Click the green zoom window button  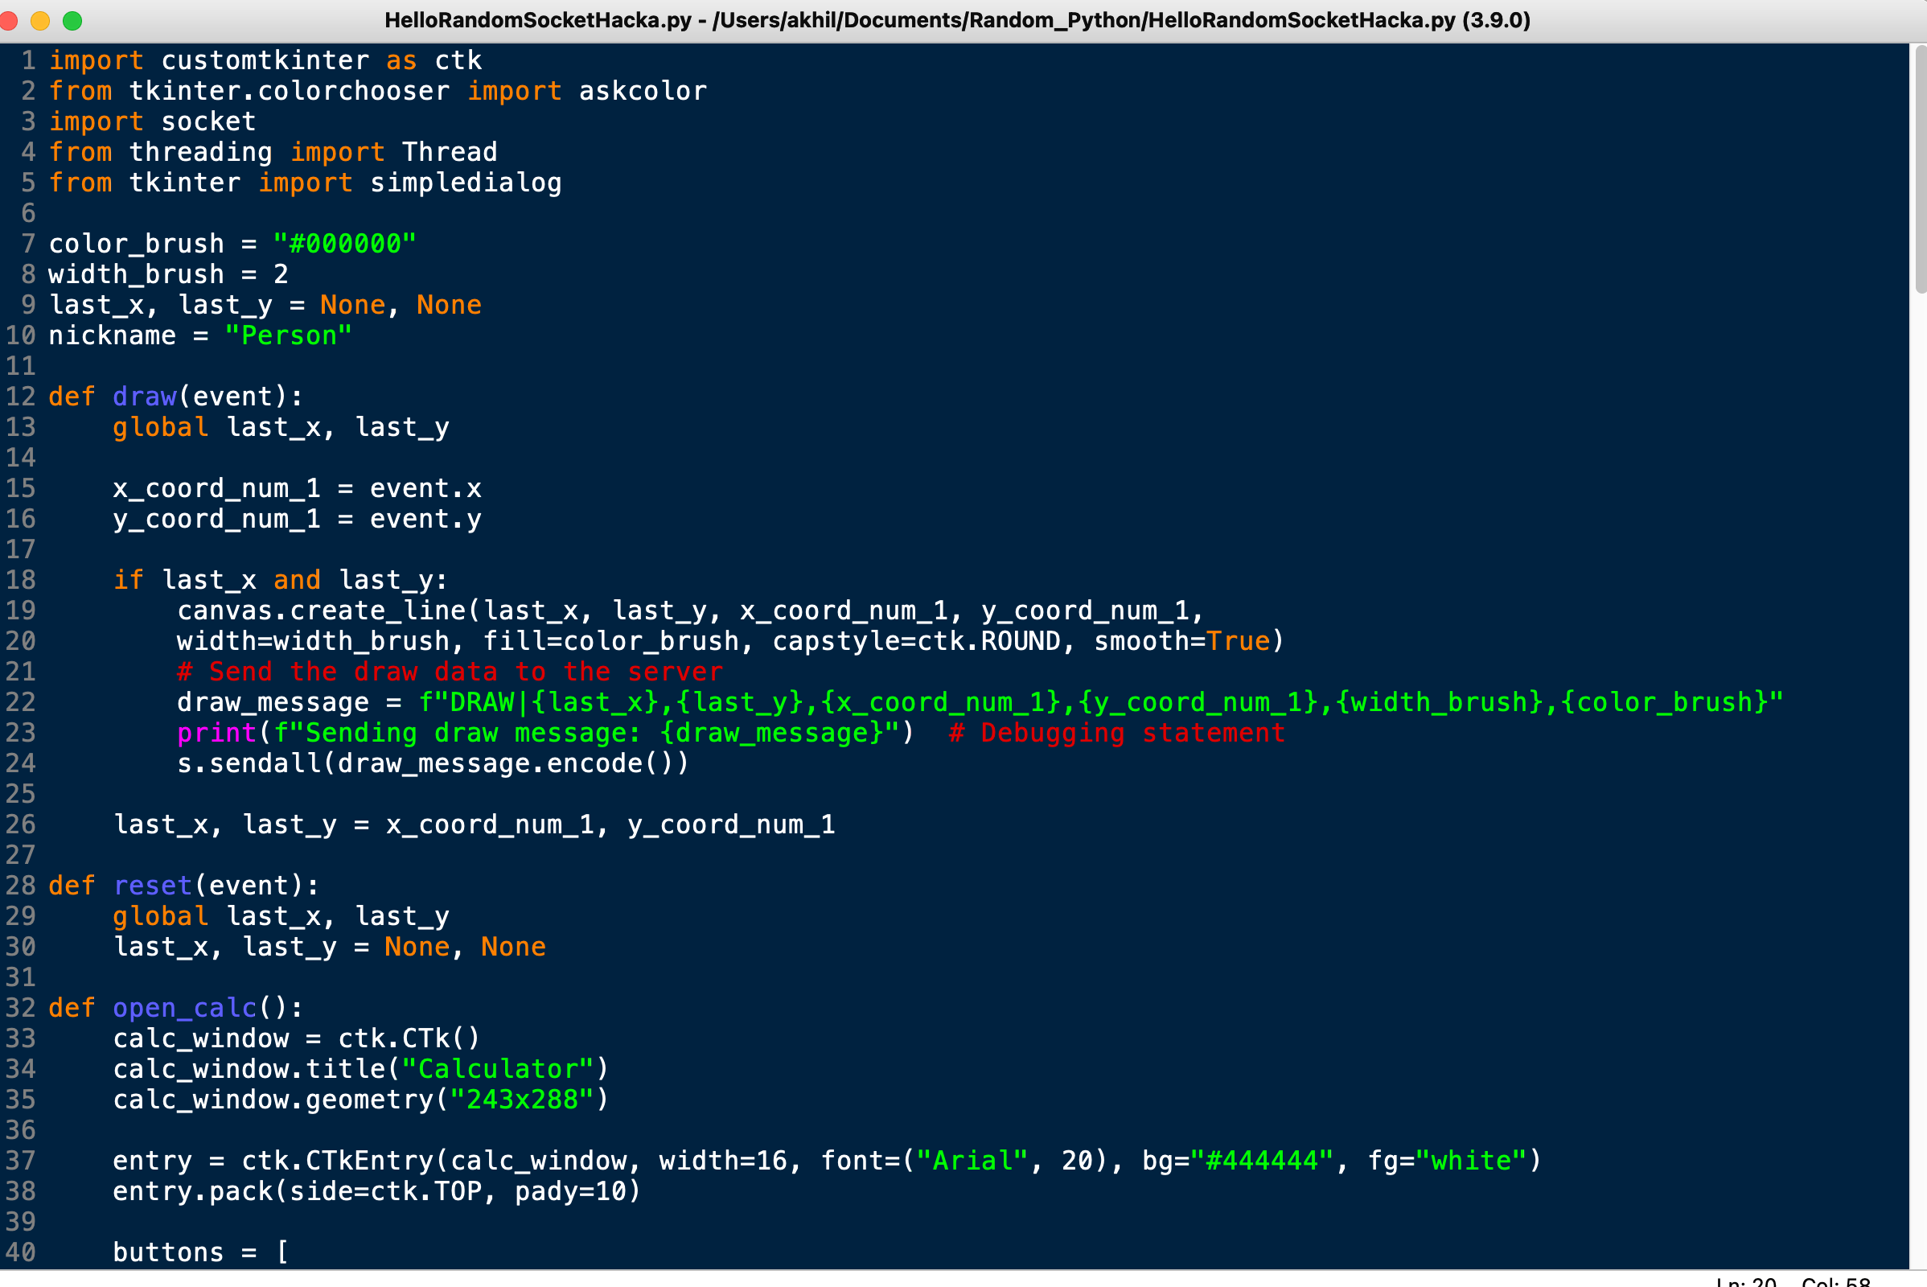(x=72, y=21)
